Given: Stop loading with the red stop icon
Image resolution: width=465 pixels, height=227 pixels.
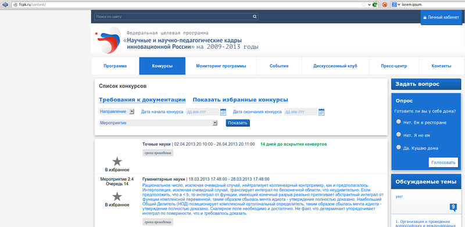Looking at the screenshot, I should click(x=385, y=5).
